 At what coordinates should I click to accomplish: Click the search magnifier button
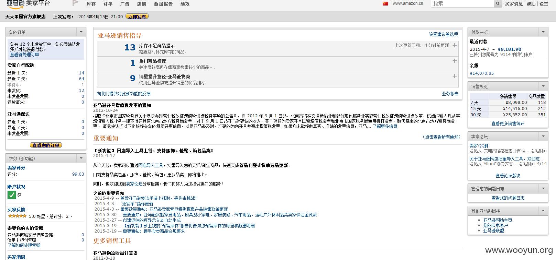point(498,4)
